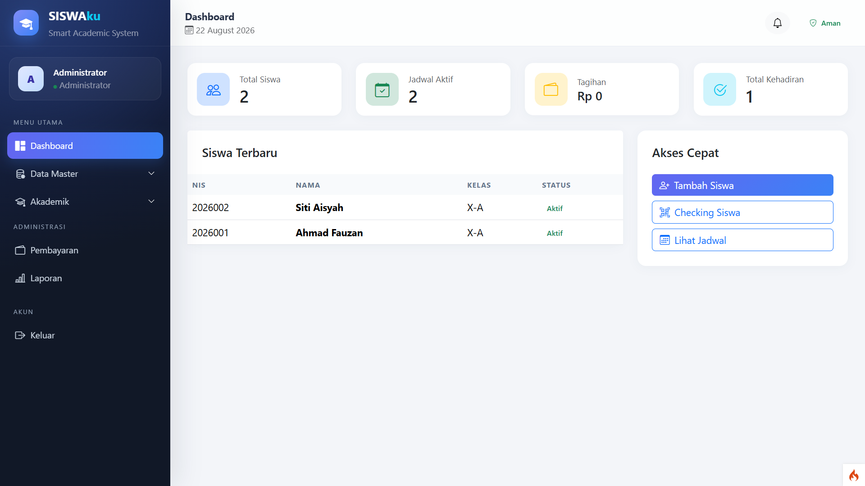Image resolution: width=865 pixels, height=486 pixels.
Task: Click Aktif status of Siti Aisyah
Action: pos(555,208)
